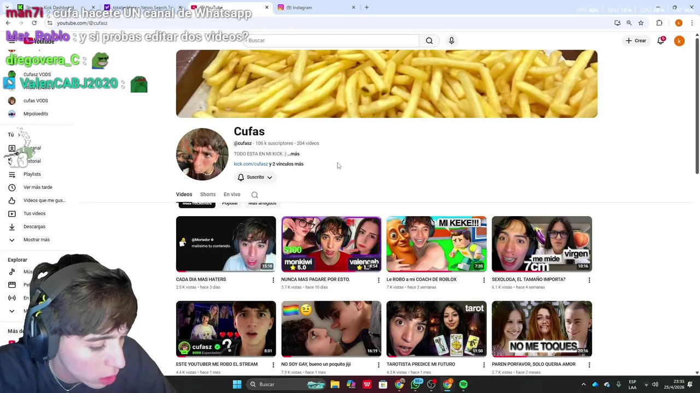Click Windows taskbar Buscar search box

(x=287, y=384)
